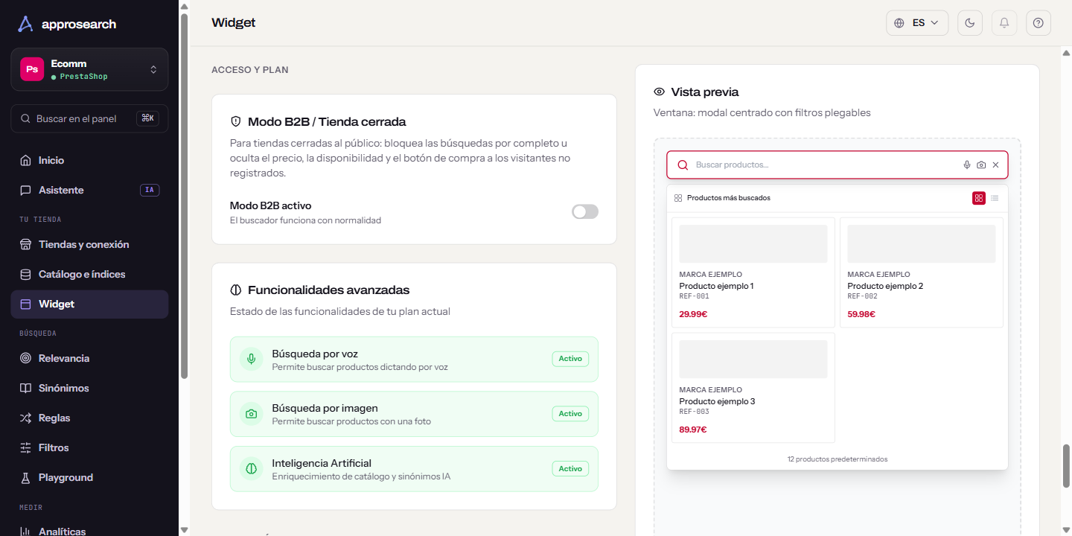Close the preview search with X
The image size is (1072, 536).
click(995, 165)
